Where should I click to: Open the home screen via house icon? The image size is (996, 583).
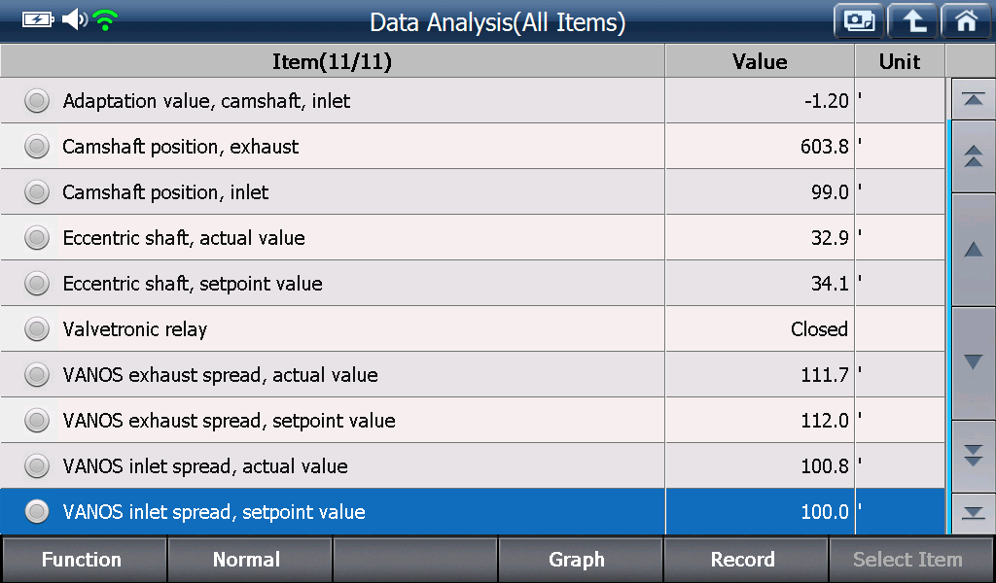pyautogui.click(x=966, y=21)
